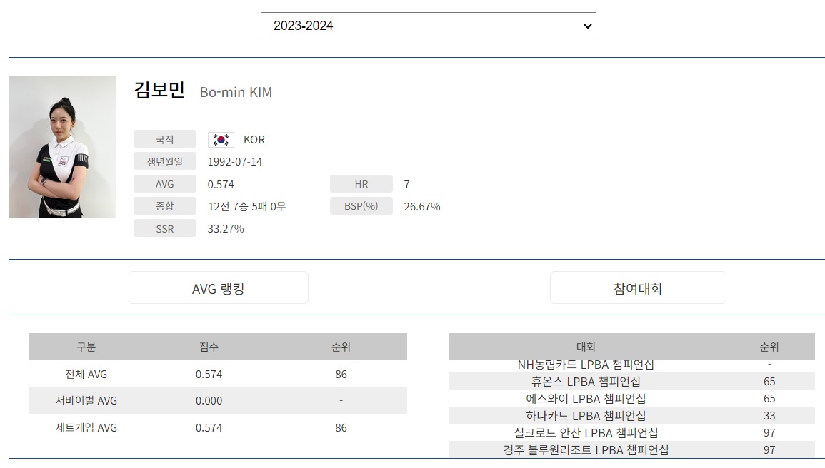
Task: Click the 경주 블루원리조트 LPBA 챔피언십 row
Action: click(x=631, y=449)
